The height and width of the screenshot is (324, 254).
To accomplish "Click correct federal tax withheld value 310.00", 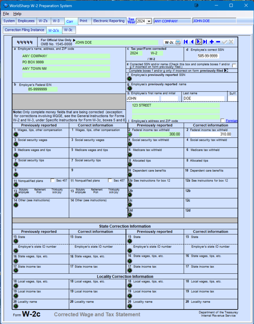I will (x=211, y=134).
